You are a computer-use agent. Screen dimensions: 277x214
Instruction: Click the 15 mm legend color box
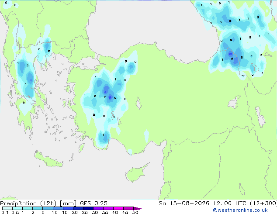68,208
